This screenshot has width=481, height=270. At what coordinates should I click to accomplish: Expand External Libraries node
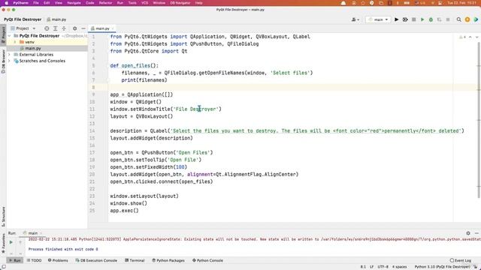(x=9, y=55)
